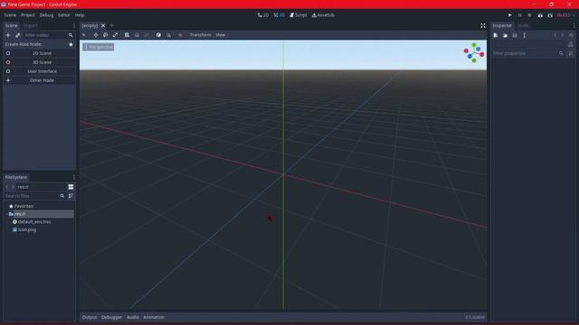Open the renderer dropdown at the top right

(565, 15)
